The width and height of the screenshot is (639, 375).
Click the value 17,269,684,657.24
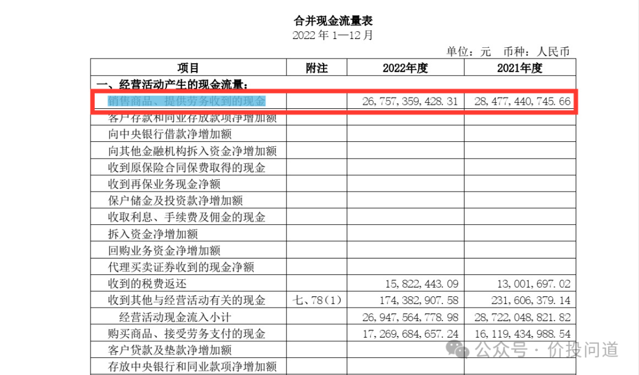tap(411, 334)
